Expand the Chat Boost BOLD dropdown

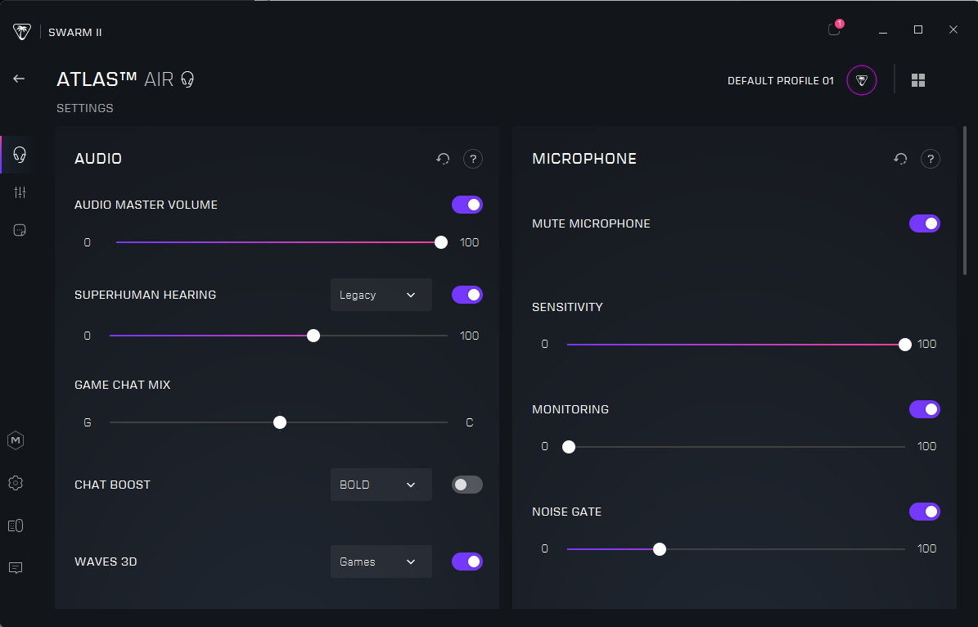(381, 485)
